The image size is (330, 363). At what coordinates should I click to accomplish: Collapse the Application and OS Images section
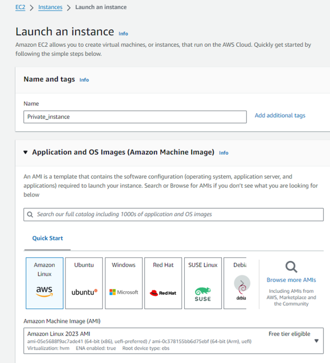point(25,152)
